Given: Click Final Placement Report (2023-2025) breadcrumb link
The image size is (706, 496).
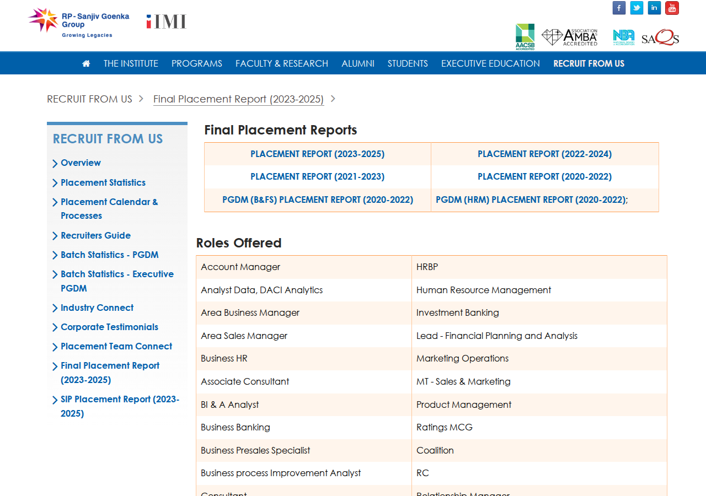Looking at the screenshot, I should 238,99.
